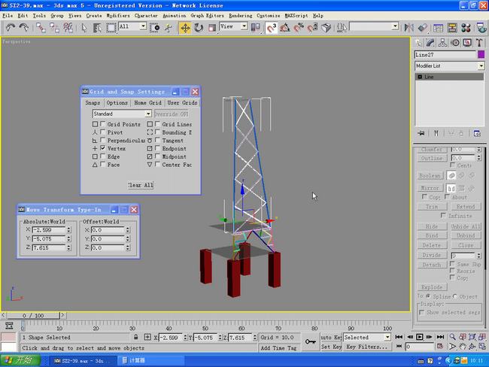Click the purple Line27 object color swatch

(x=481, y=55)
